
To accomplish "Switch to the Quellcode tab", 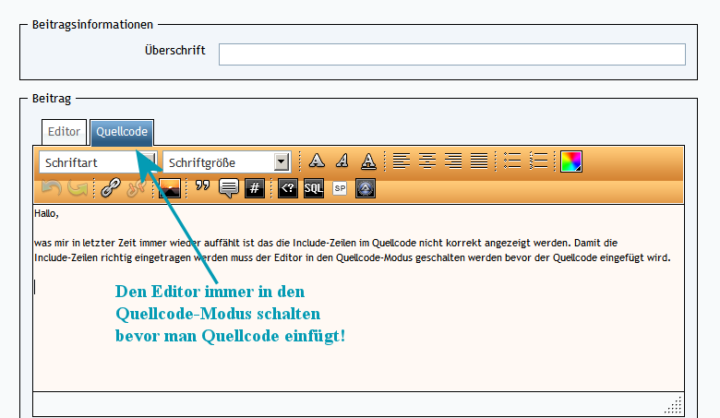I will coord(122,132).
